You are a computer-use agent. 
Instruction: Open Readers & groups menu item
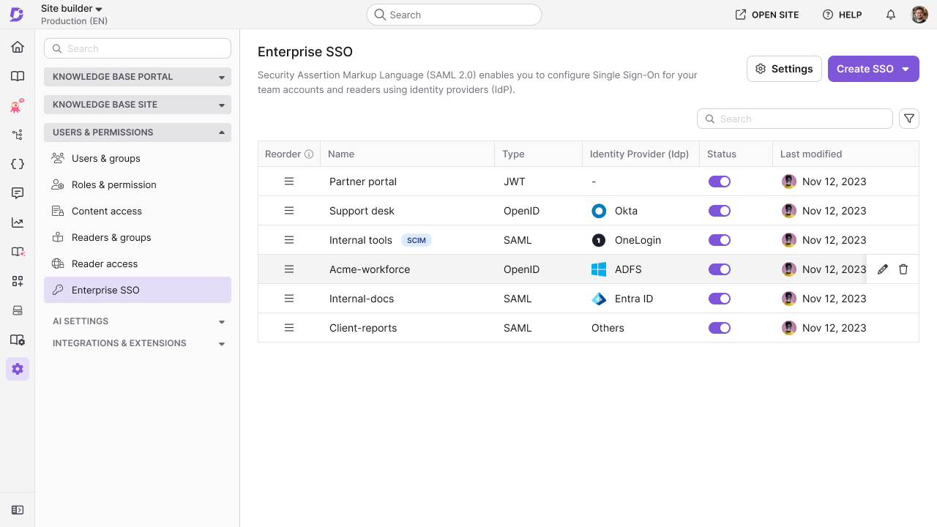(138, 237)
